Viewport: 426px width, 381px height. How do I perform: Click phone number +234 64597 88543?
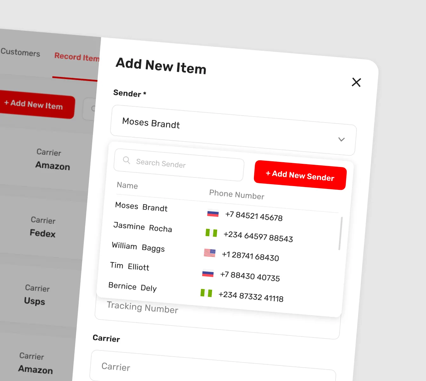(x=258, y=237)
